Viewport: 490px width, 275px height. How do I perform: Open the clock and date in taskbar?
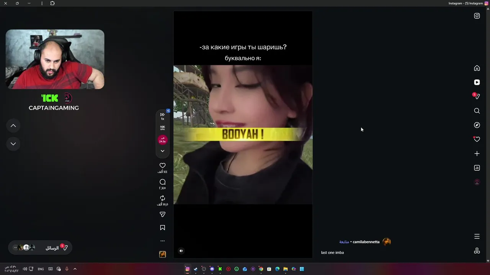(x=11, y=269)
